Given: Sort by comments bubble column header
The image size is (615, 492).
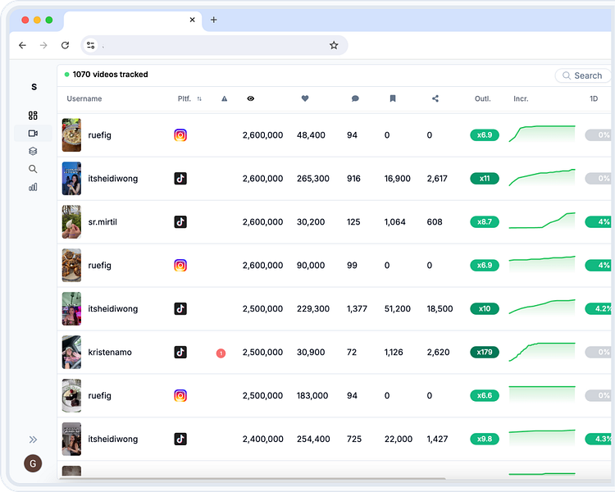Looking at the screenshot, I should click(x=355, y=99).
